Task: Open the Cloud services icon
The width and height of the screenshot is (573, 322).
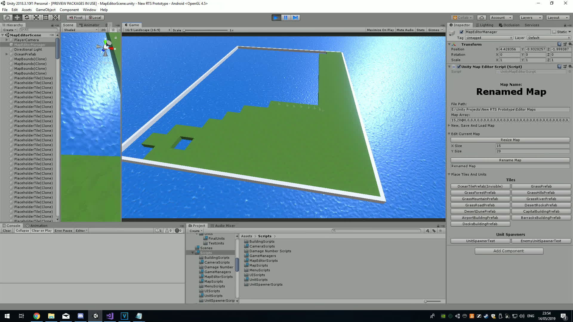Action: [481, 18]
